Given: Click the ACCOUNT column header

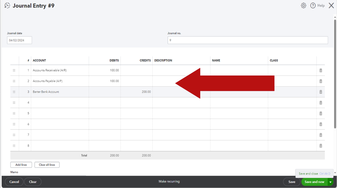Looking at the screenshot, I should (39, 61).
